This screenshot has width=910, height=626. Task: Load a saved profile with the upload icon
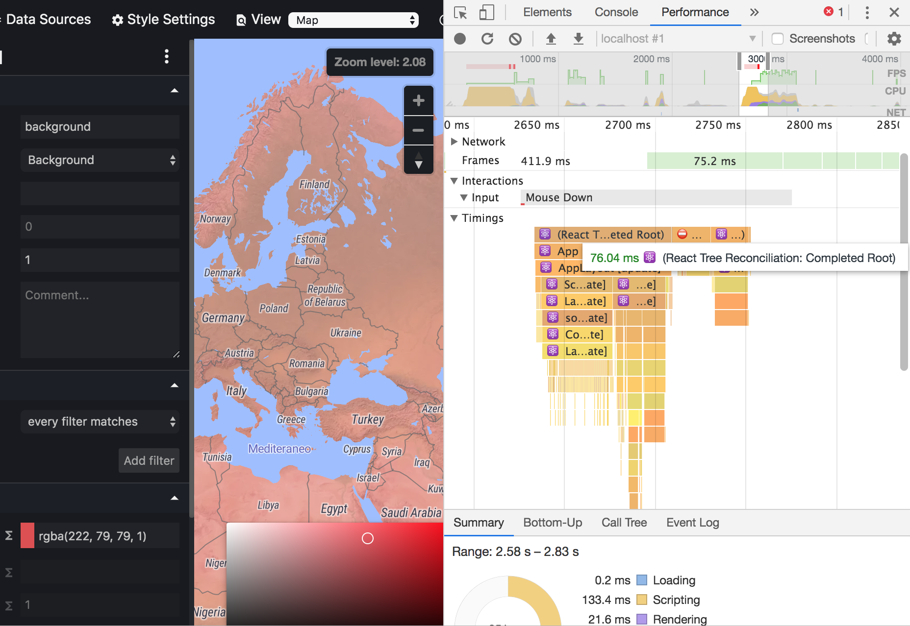click(x=551, y=39)
